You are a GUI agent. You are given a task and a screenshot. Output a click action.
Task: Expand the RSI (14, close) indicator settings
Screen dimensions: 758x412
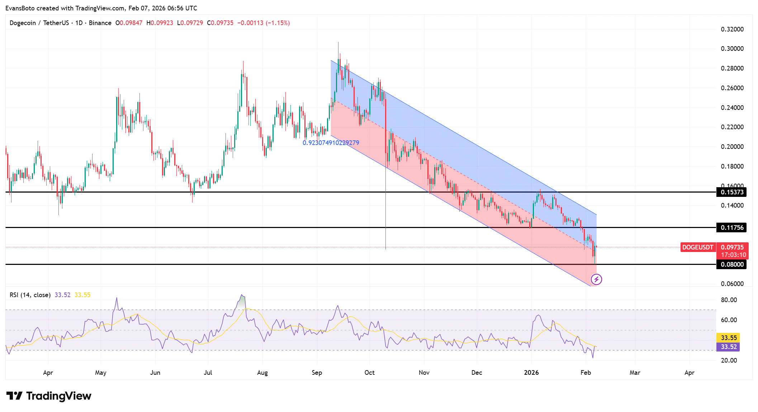30,294
